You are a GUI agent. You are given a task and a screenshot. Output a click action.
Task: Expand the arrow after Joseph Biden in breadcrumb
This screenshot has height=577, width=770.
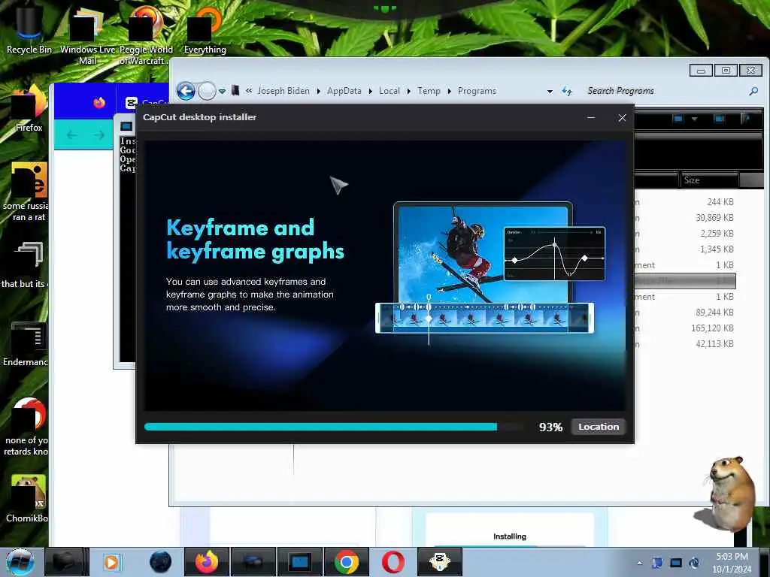(318, 91)
